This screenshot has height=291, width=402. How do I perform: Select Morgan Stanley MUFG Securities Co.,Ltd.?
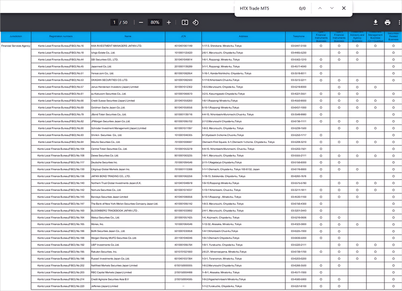pos(114,238)
